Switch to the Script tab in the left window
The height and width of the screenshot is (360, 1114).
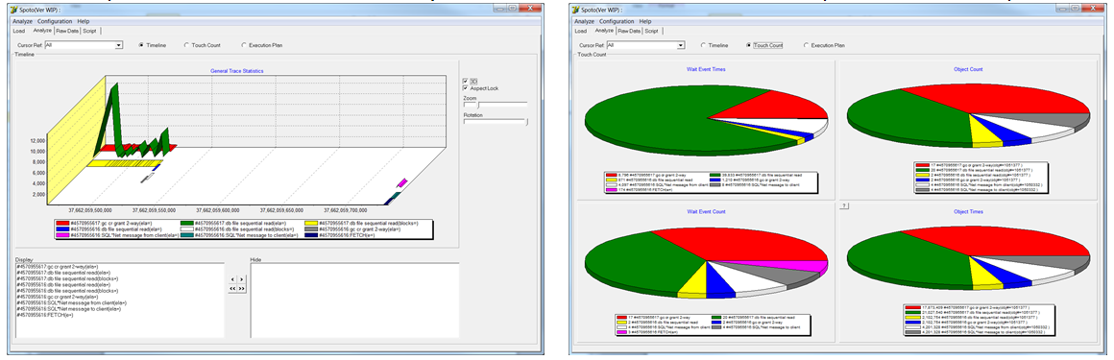click(90, 31)
